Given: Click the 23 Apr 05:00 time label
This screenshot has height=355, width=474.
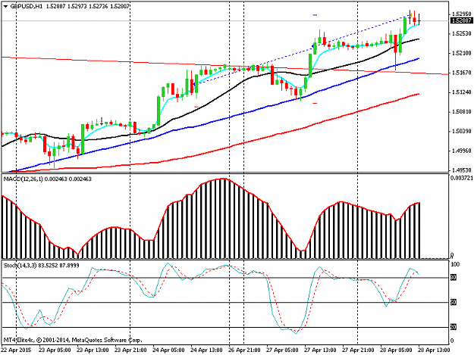Looking at the screenshot, I should (55, 350).
